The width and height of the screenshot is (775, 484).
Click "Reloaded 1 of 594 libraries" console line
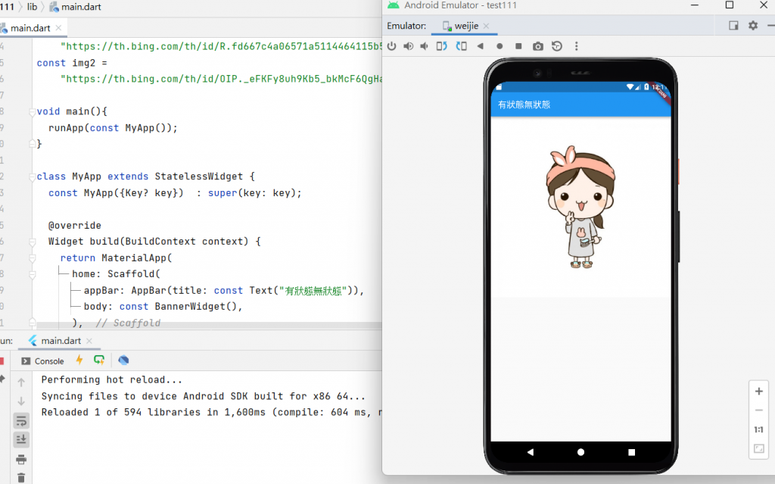212,412
